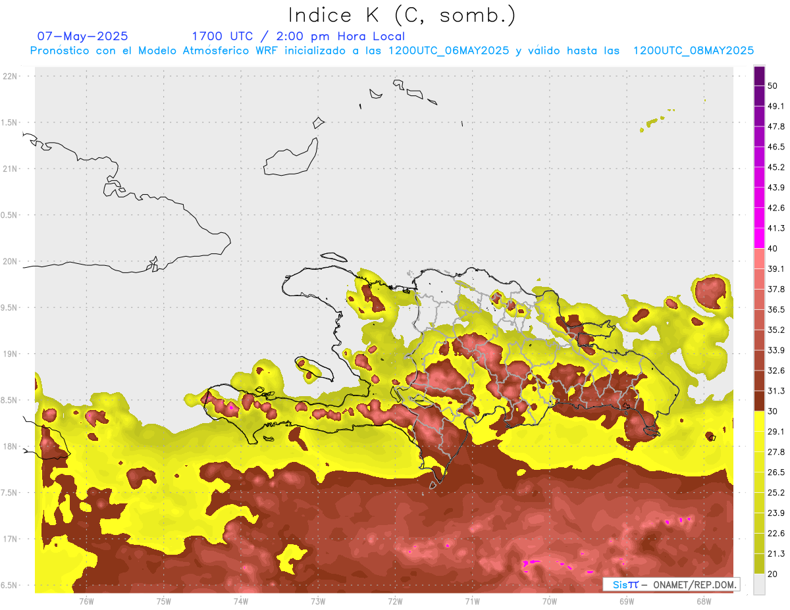Click the '74W' longitude label

(x=241, y=601)
